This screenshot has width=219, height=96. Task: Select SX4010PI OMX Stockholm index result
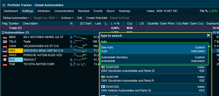153,79
